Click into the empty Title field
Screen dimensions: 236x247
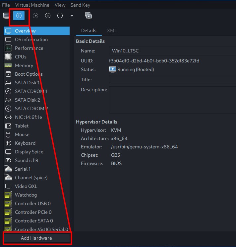click(172, 80)
